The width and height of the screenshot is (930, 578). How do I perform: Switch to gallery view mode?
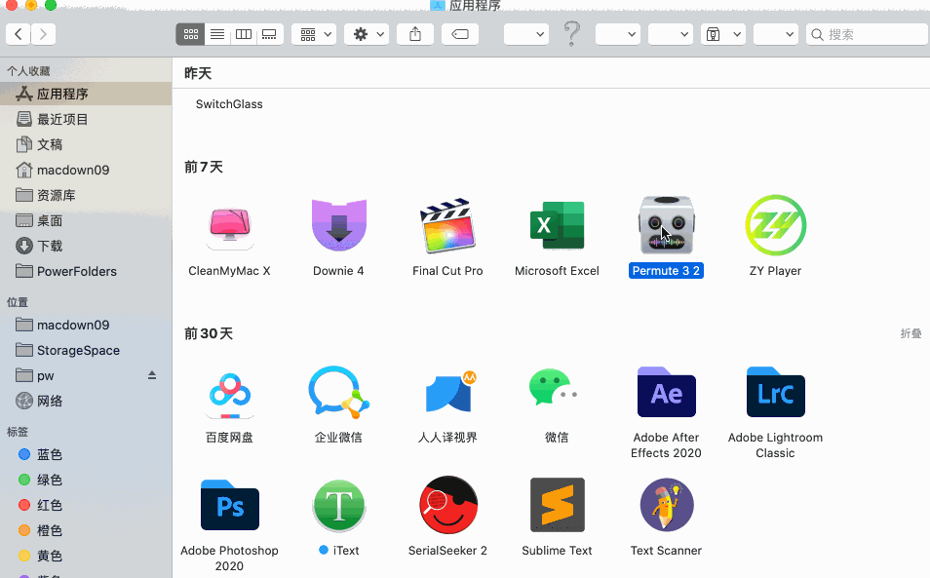(x=269, y=34)
